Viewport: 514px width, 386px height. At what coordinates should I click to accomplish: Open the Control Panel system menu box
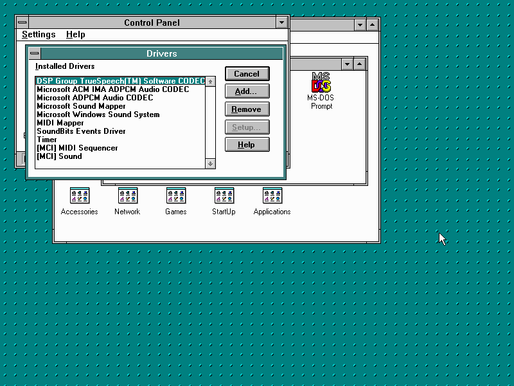click(22, 23)
